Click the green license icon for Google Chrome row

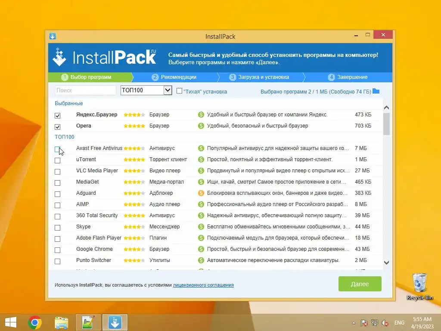pos(201,249)
